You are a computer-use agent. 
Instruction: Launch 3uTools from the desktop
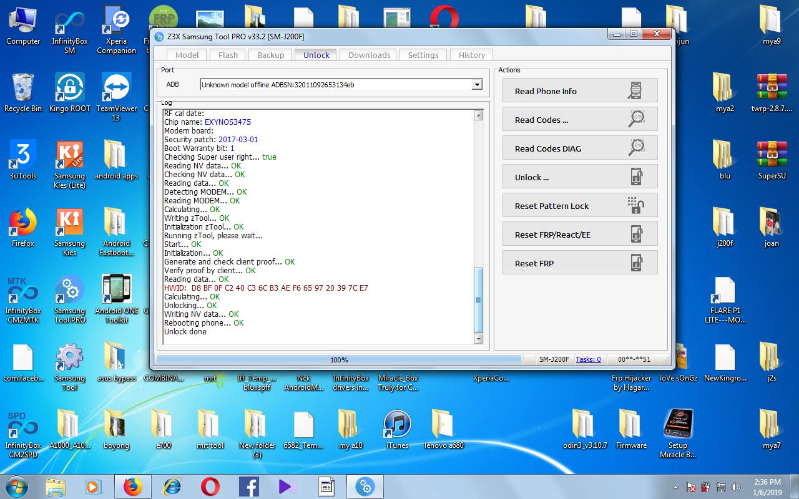(23, 160)
